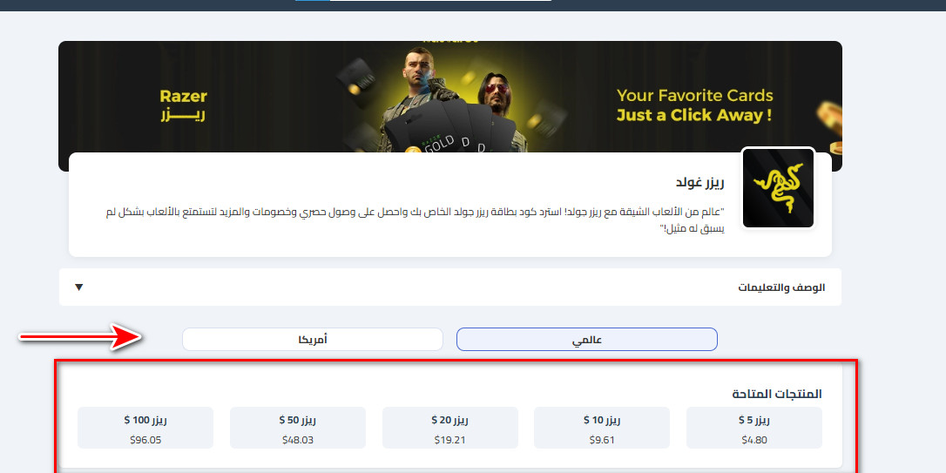The image size is (946, 473).
Task: Switch to the أمريكا region tab
Action: pos(313,339)
